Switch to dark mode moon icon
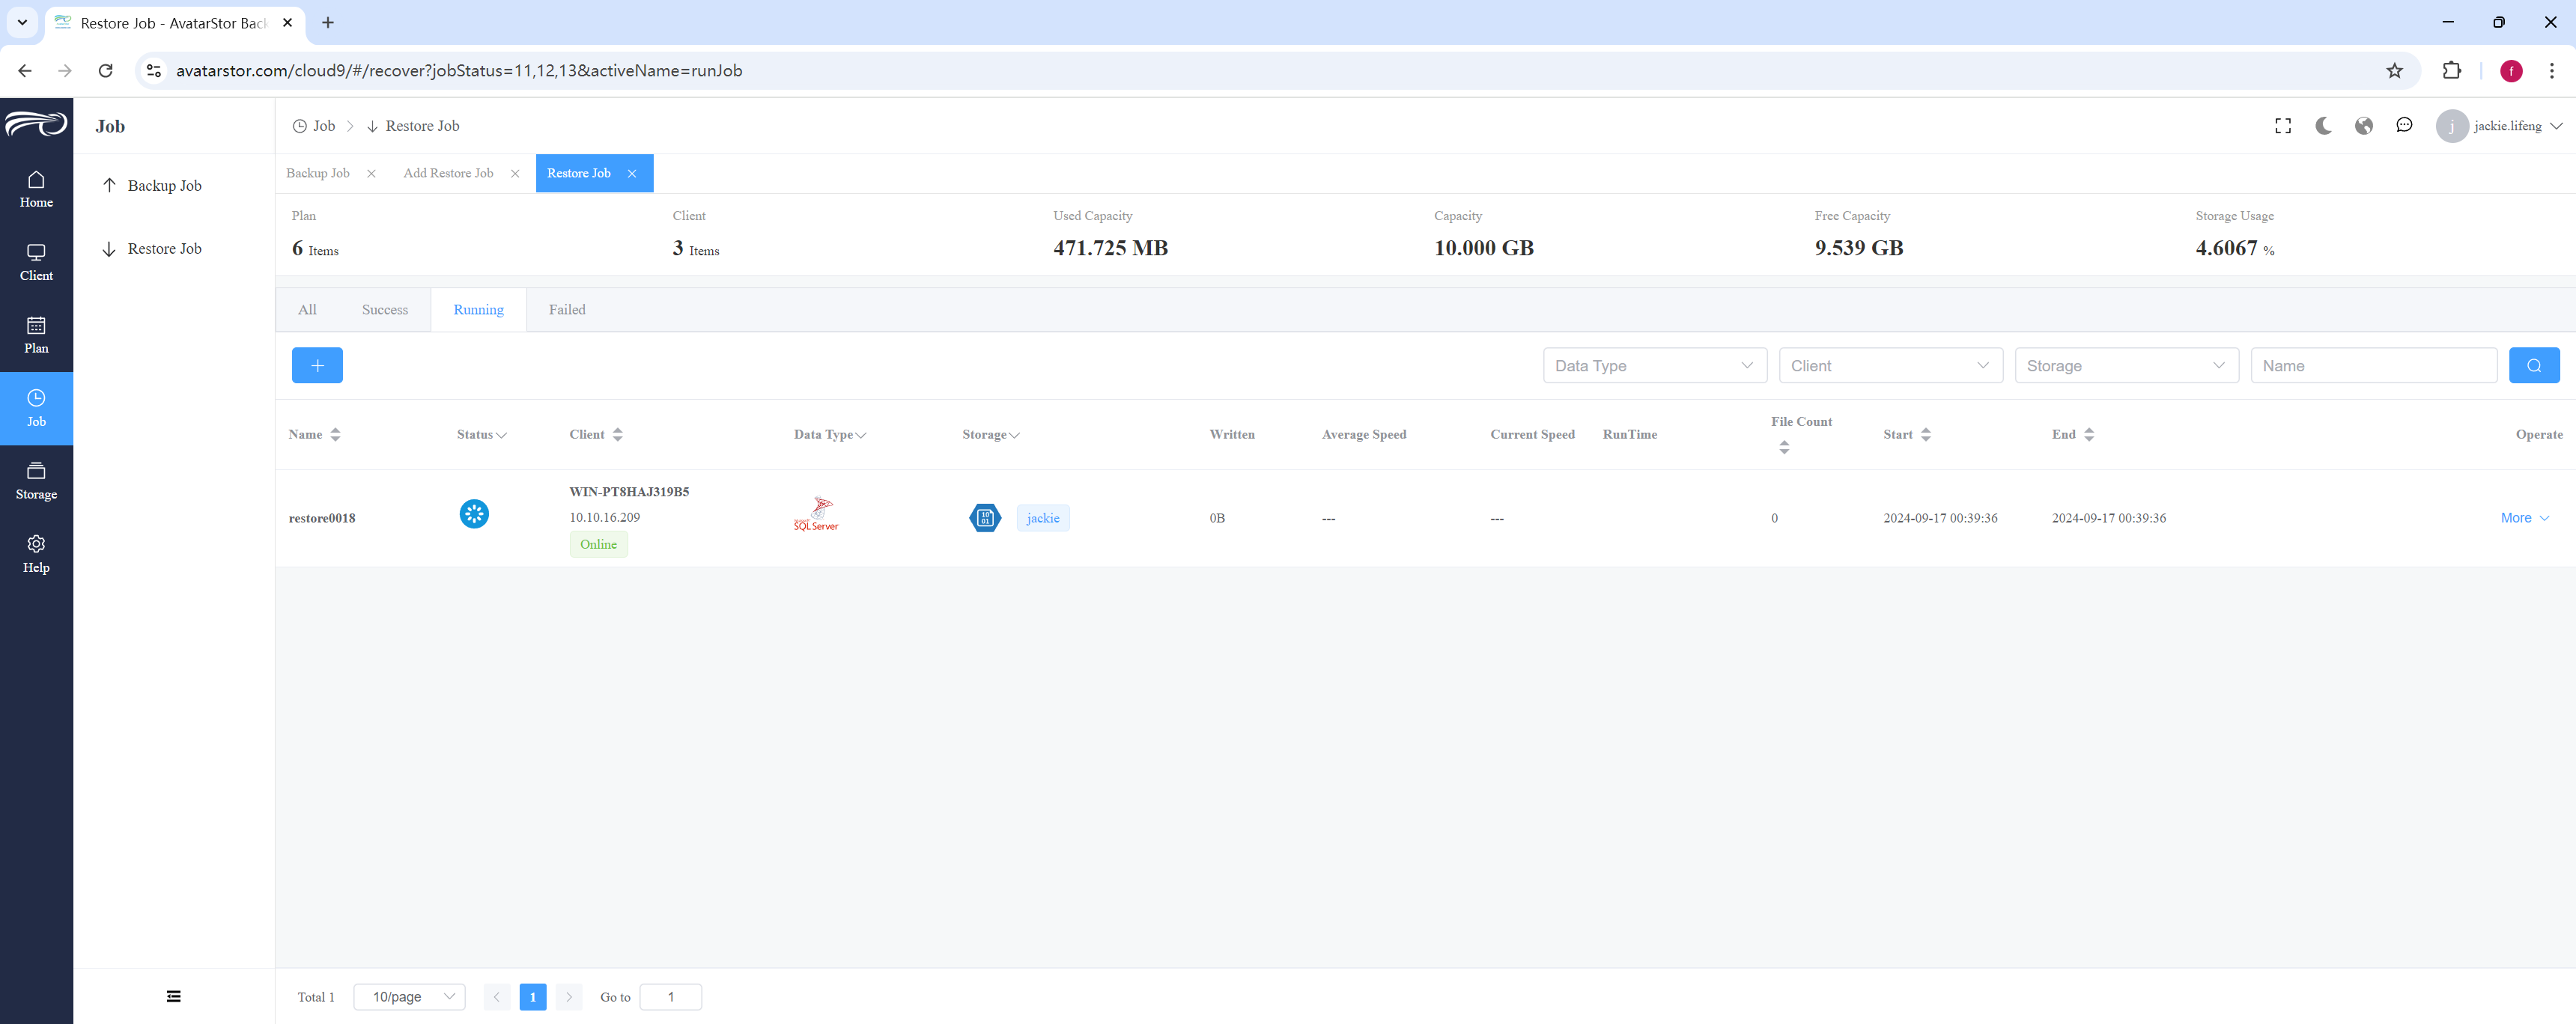This screenshot has height=1024, width=2576. (2323, 126)
